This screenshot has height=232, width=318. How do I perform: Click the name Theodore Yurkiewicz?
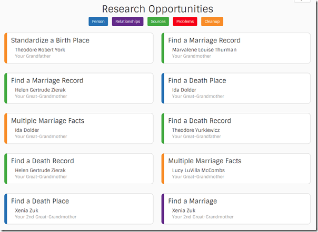click(195, 130)
